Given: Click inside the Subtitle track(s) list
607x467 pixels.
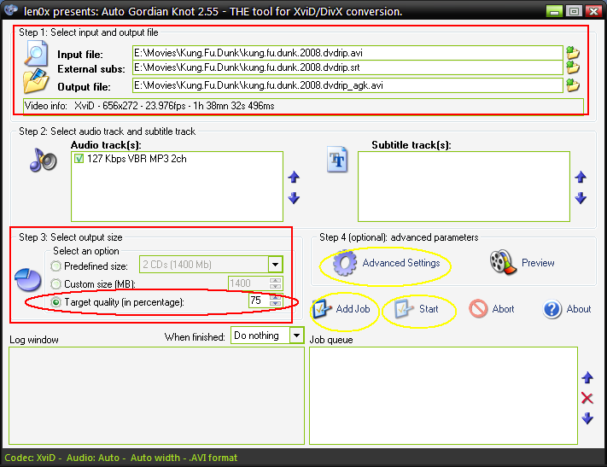Looking at the screenshot, I should pos(464,186).
